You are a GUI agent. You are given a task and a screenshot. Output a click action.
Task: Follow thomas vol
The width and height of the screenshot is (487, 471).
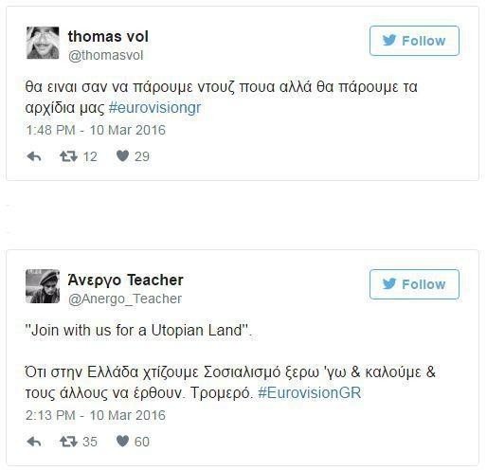pyautogui.click(x=414, y=41)
